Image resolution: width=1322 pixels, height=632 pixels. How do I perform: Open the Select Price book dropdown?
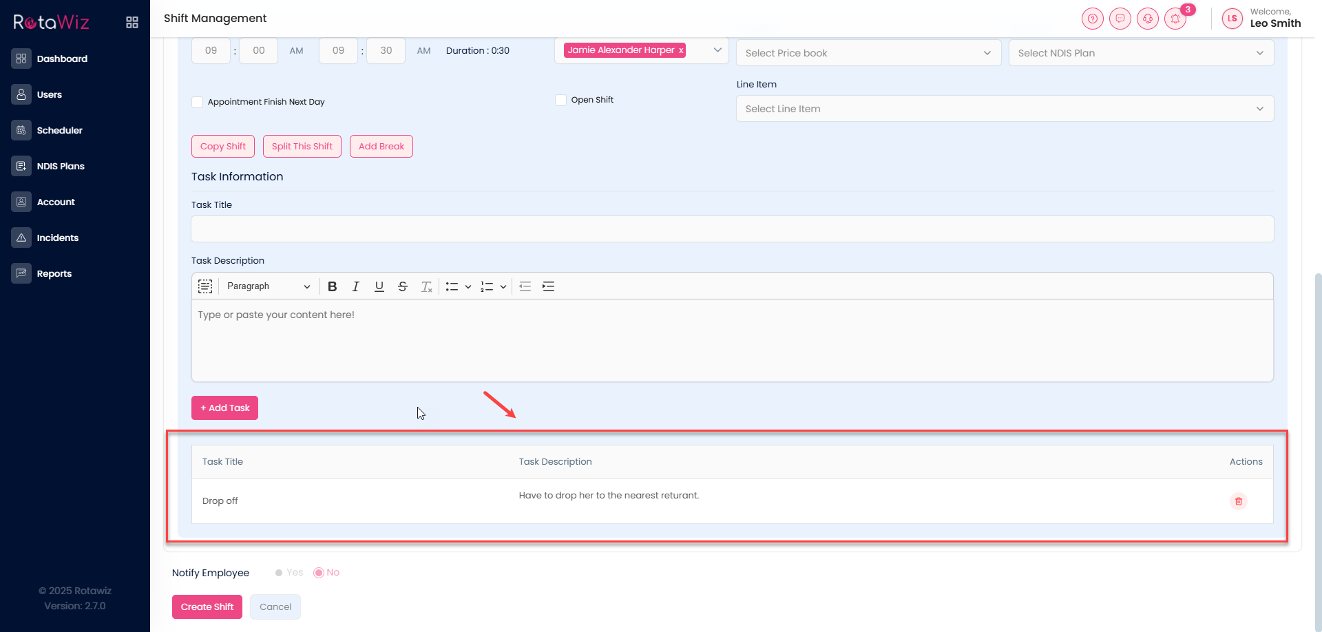pos(868,53)
